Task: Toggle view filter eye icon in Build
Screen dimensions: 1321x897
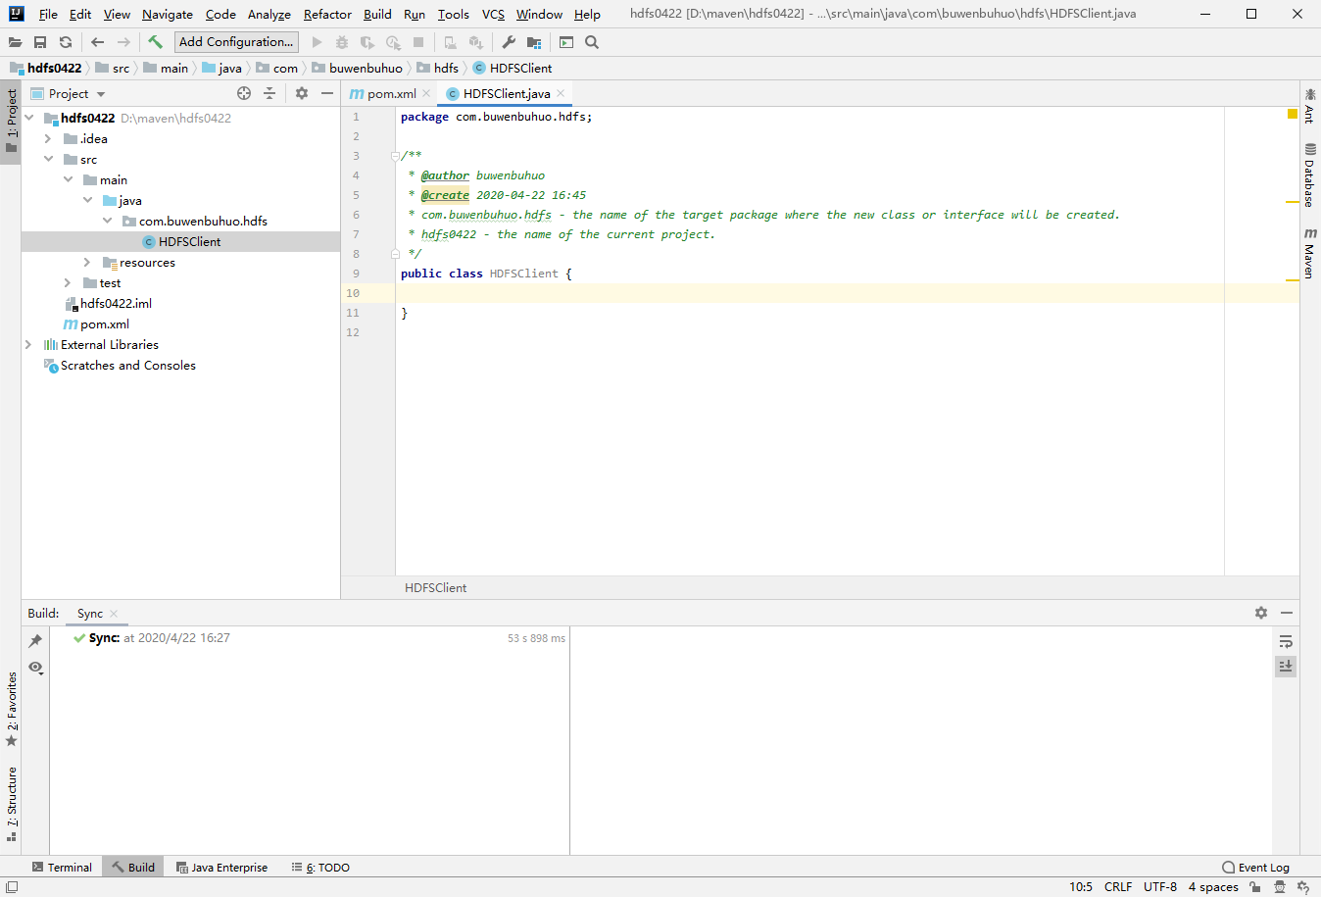Action: tap(35, 667)
